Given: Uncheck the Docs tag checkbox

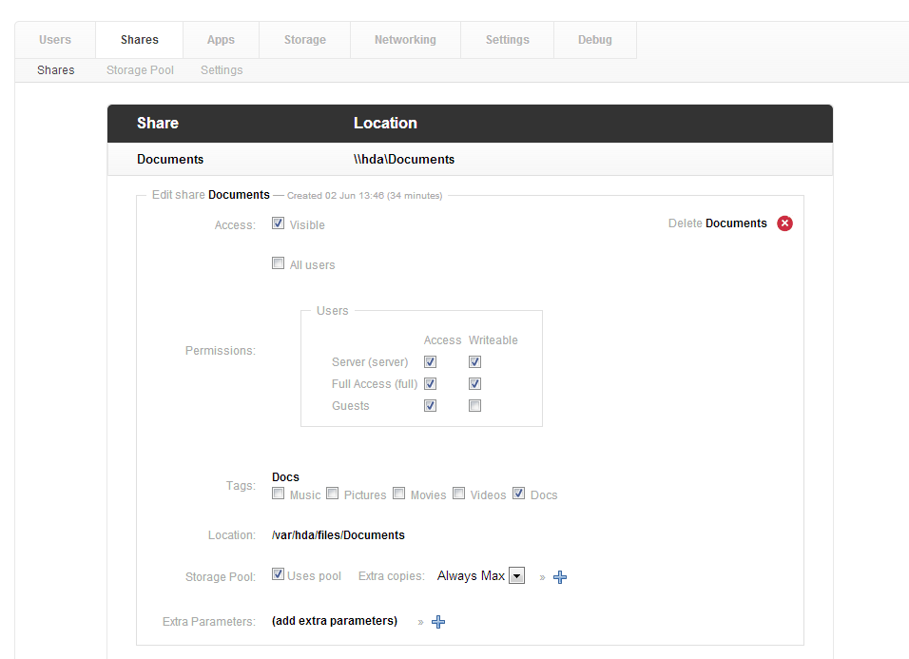Looking at the screenshot, I should coord(519,494).
